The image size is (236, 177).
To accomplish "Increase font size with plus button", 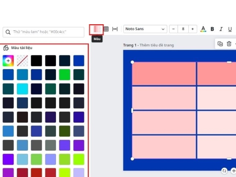I will click(x=193, y=29).
